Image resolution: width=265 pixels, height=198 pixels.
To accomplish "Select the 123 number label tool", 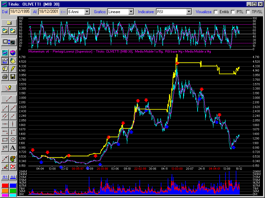I will click(5, 148).
